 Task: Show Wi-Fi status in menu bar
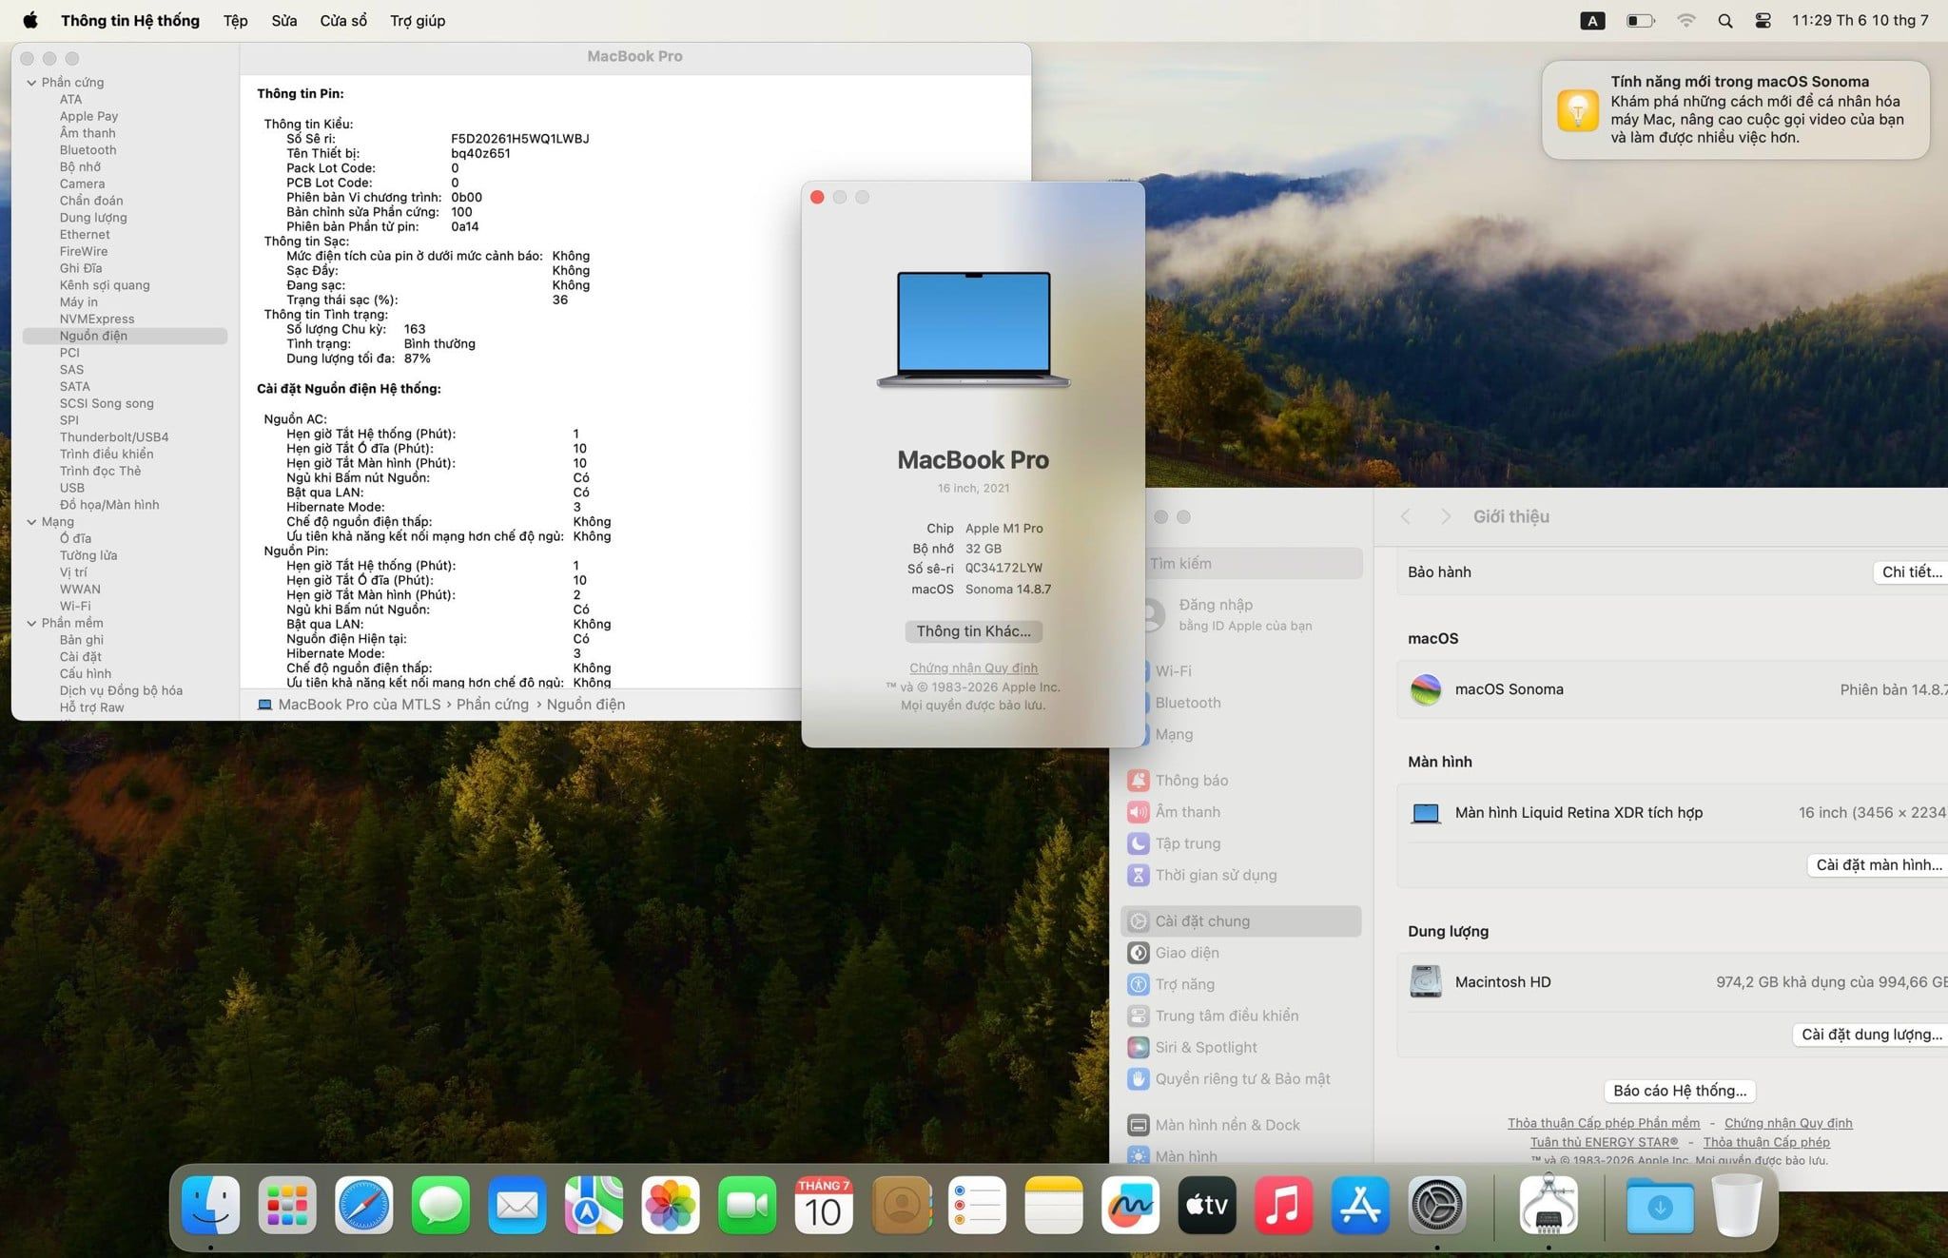[1685, 20]
